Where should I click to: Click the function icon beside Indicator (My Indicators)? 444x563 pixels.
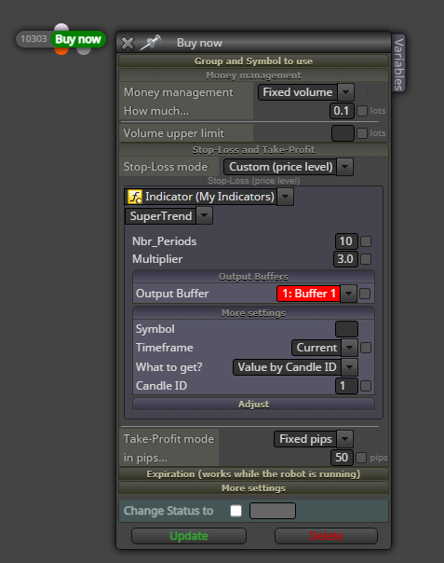pos(135,197)
